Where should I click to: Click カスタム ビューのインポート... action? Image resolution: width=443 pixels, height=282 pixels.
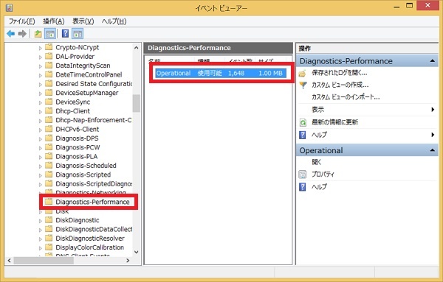pos(346,97)
